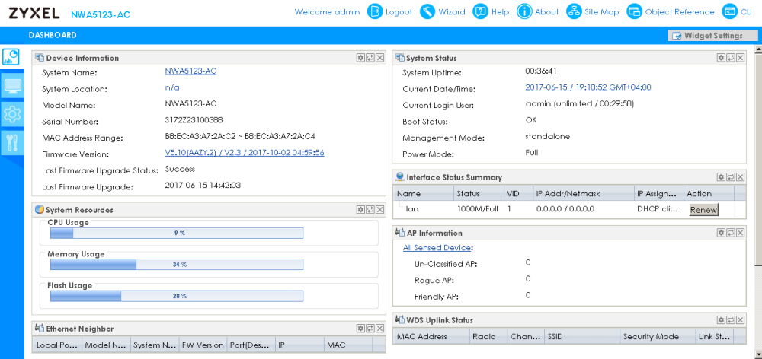Open AP Information widget settings gear
This screenshot has width=762, height=359.
(721, 233)
